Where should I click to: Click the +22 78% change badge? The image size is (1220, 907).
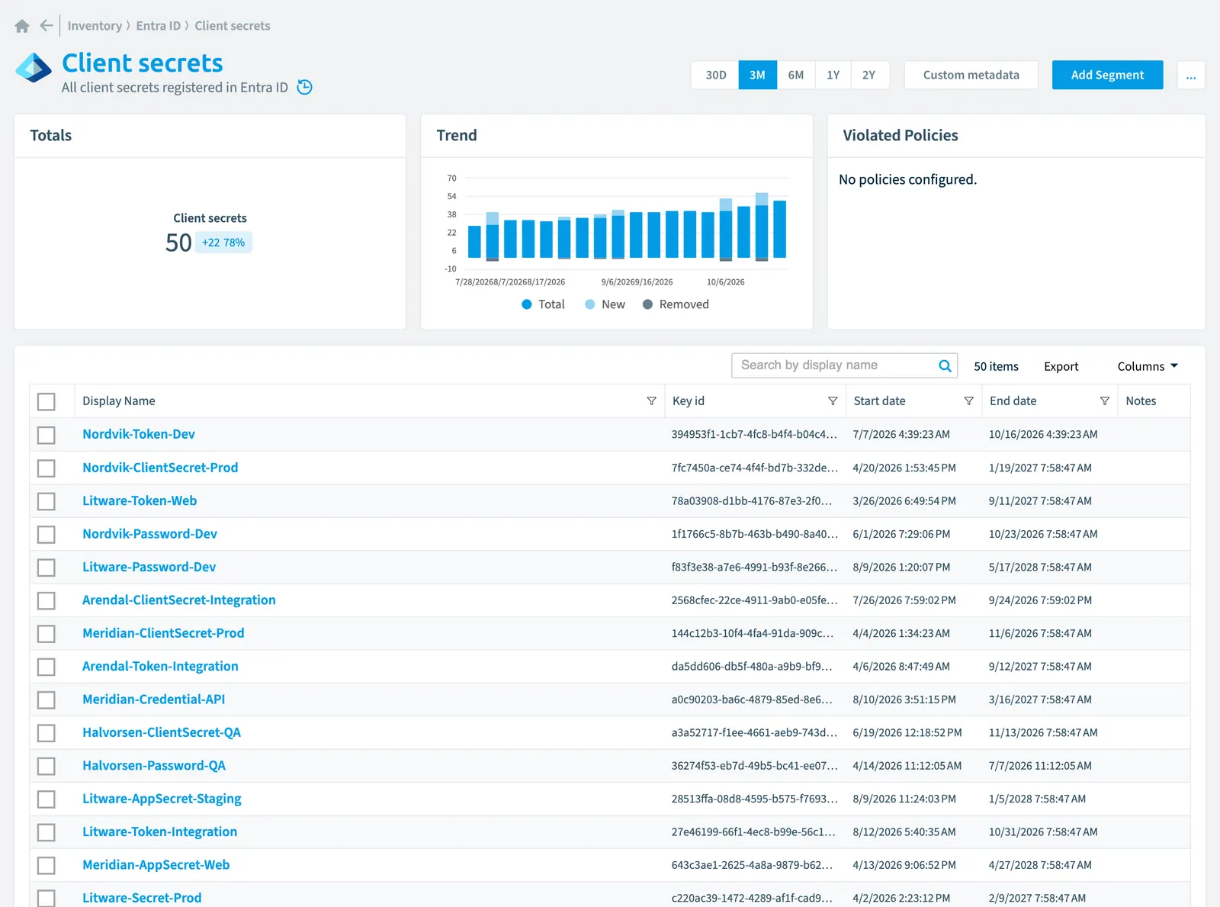[223, 243]
